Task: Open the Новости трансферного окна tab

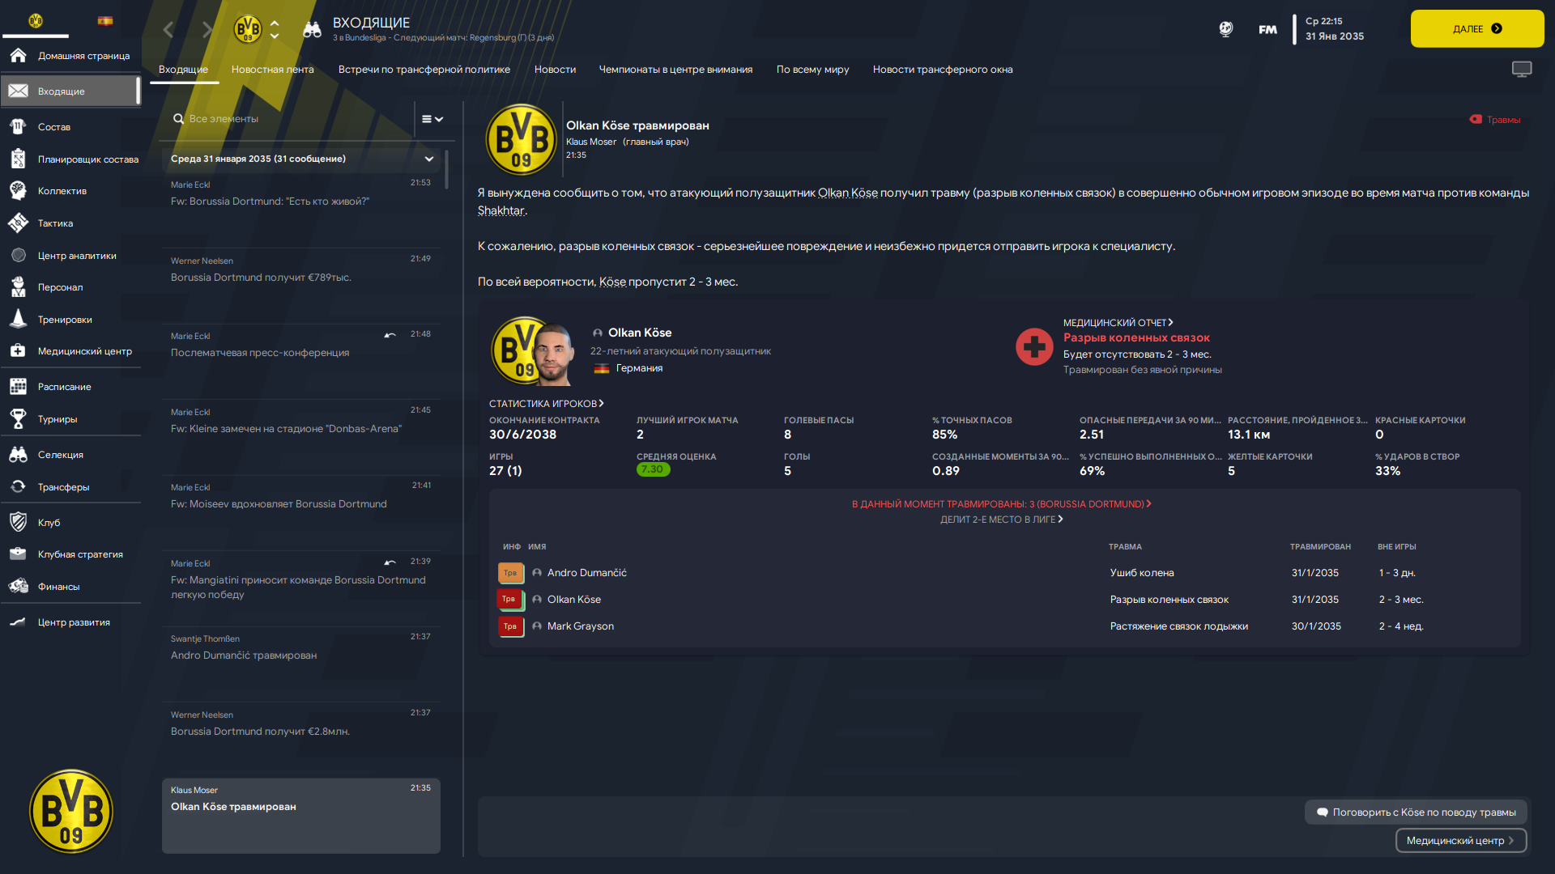Action: [x=943, y=70]
